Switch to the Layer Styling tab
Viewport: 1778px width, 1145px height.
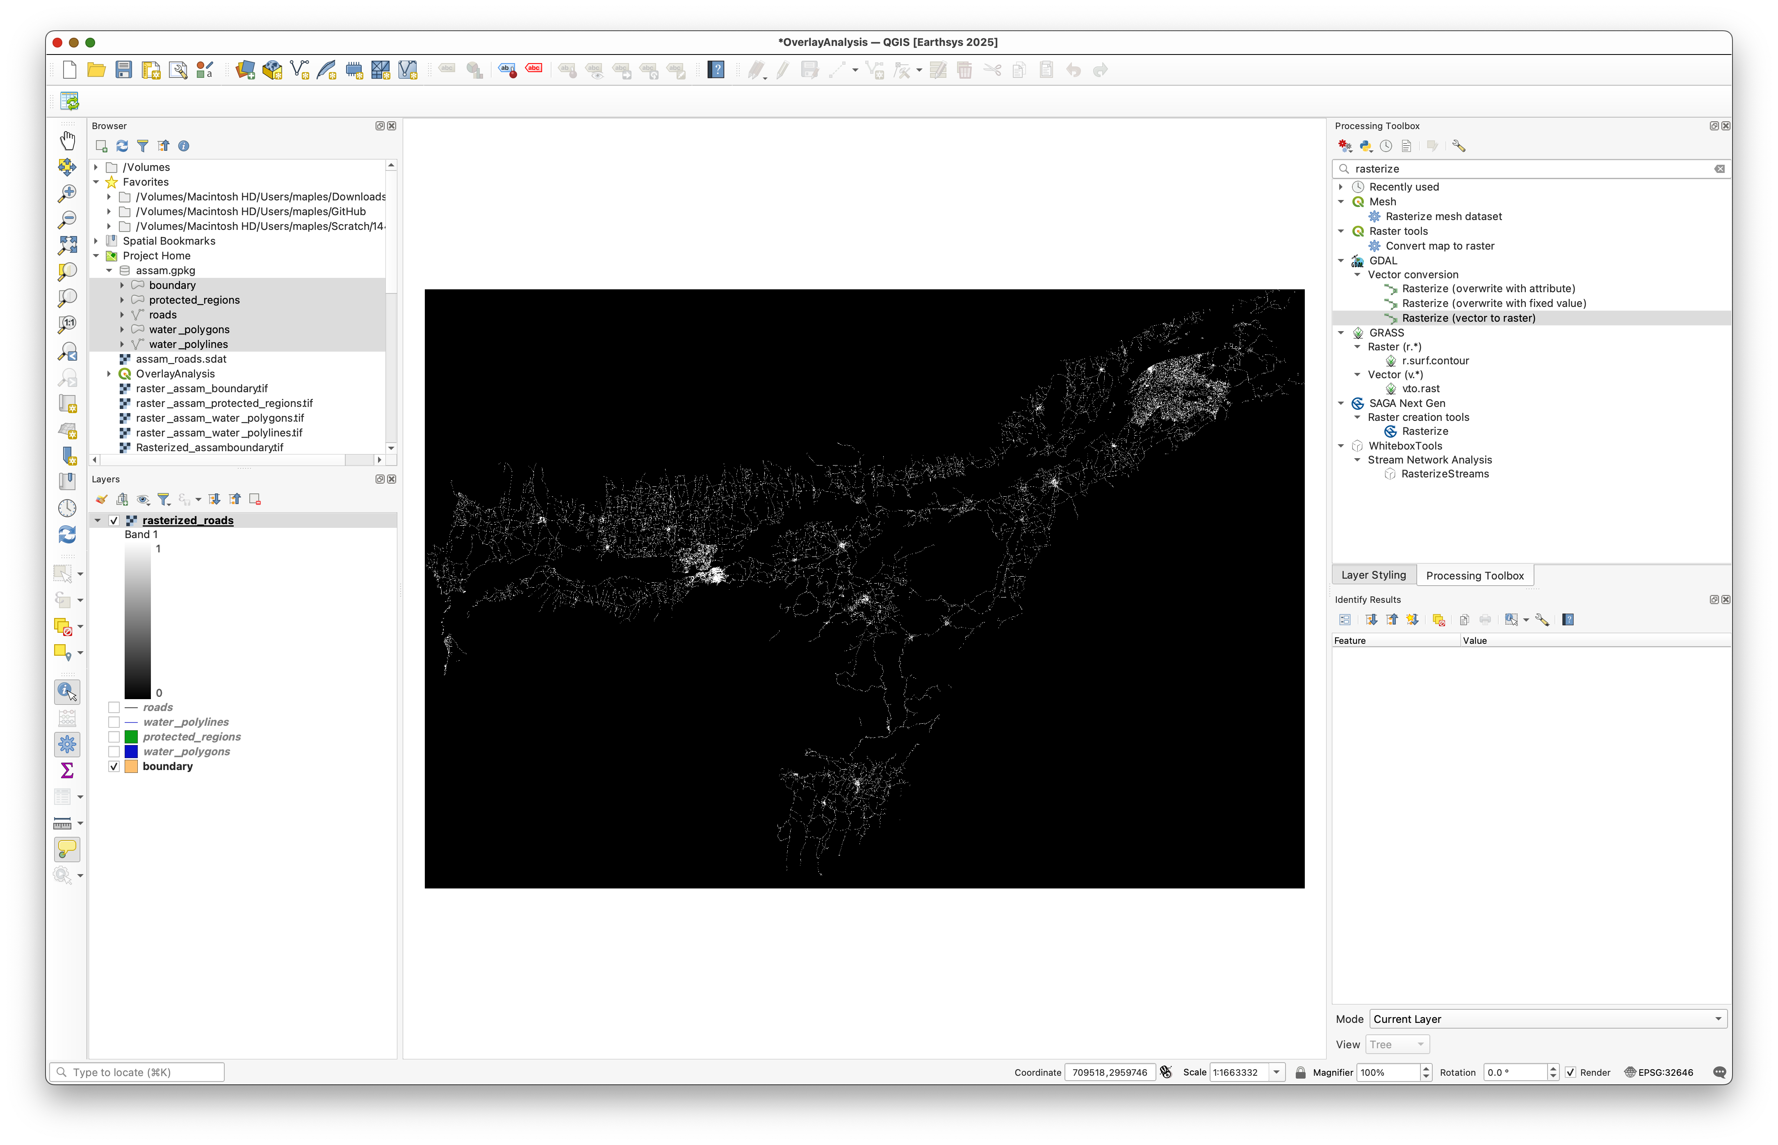[1373, 575]
